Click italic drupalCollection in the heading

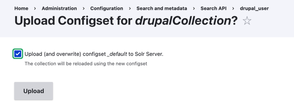(x=183, y=21)
